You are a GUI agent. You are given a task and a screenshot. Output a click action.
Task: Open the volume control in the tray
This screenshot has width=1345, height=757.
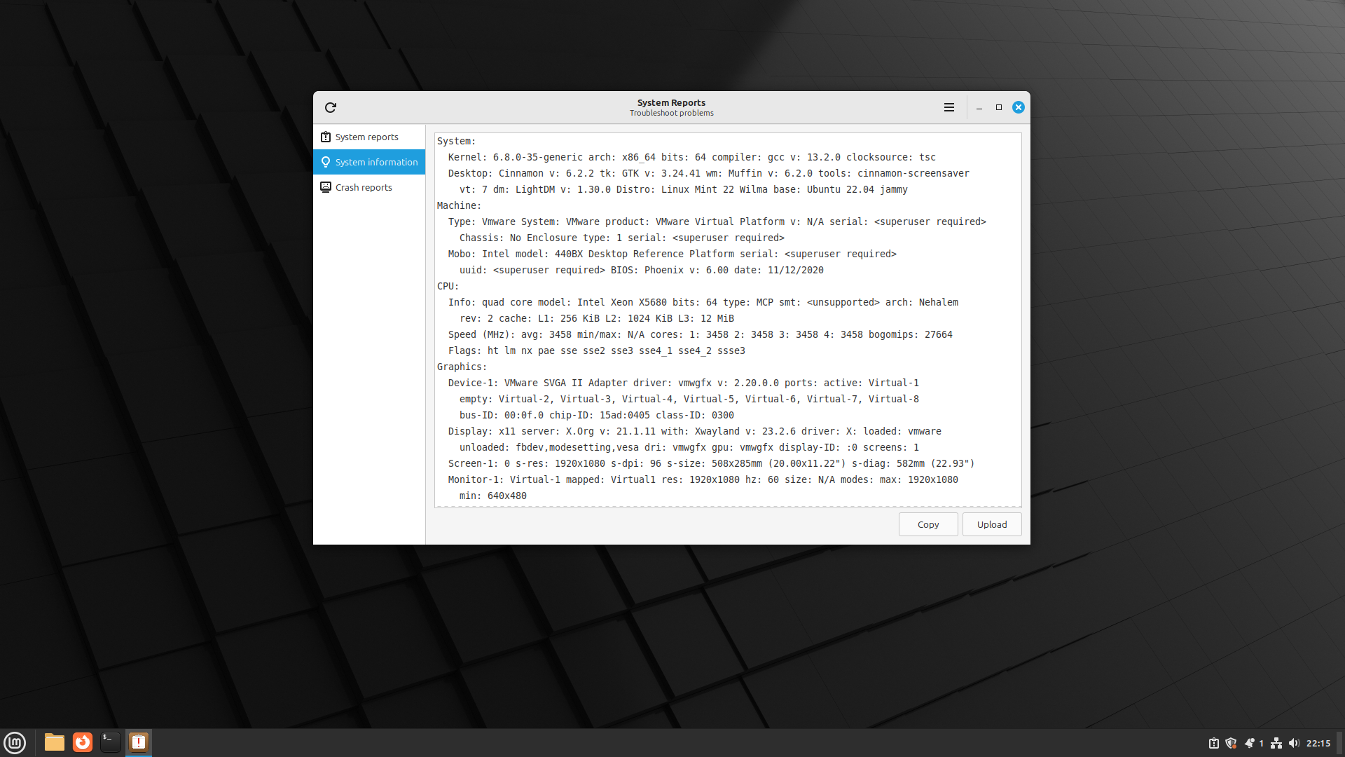tap(1294, 743)
